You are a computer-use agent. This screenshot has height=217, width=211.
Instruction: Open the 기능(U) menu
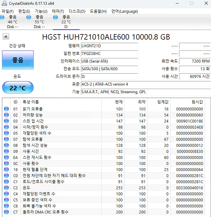pyautogui.click(x=41, y=11)
